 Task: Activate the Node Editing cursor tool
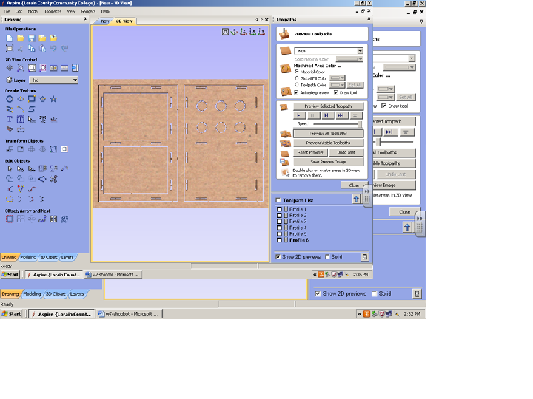[x=21, y=168]
